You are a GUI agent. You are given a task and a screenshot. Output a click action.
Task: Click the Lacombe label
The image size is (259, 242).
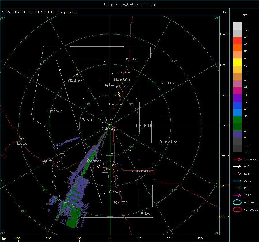124,72
